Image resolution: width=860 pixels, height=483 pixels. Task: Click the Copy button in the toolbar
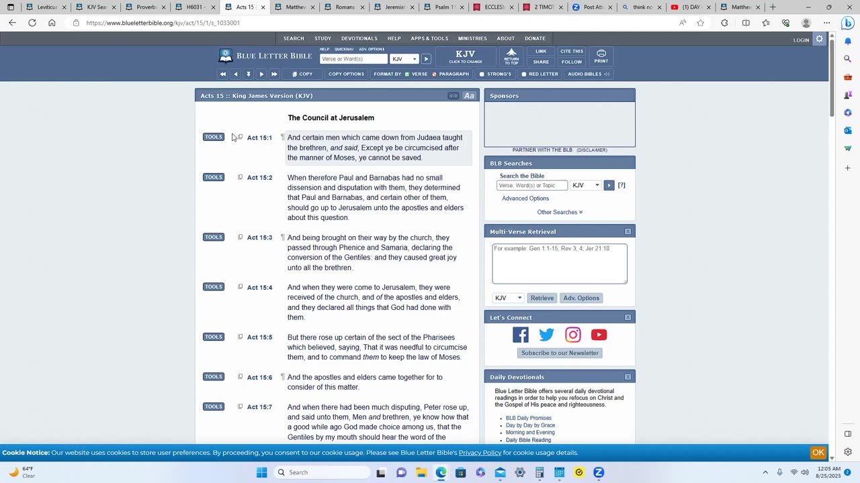pyautogui.click(x=302, y=74)
